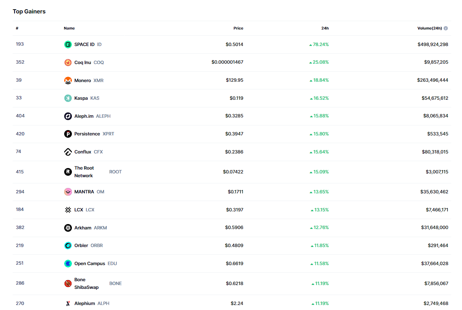Click the pink MANTRA logo icon
This screenshot has height=310, width=462.
coord(68,192)
